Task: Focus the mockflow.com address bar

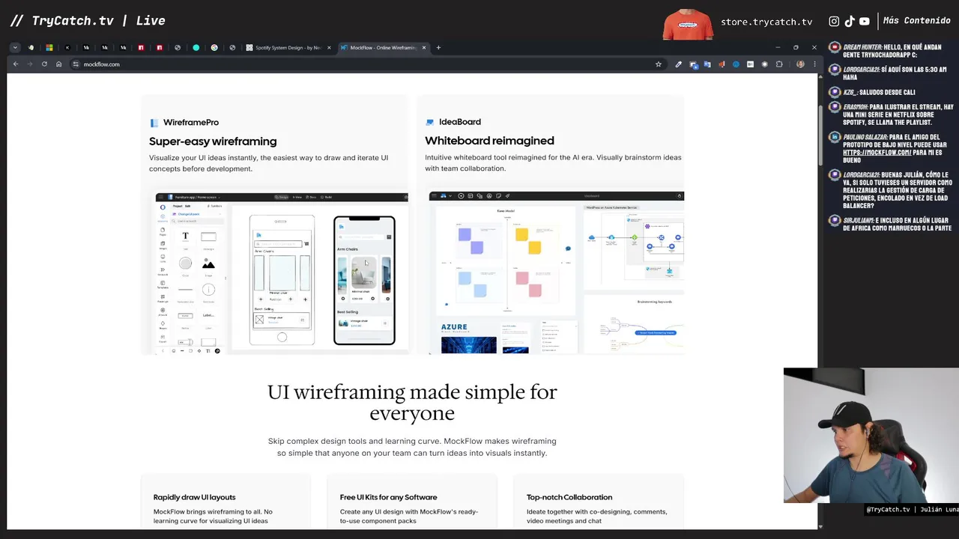Action: click(367, 64)
